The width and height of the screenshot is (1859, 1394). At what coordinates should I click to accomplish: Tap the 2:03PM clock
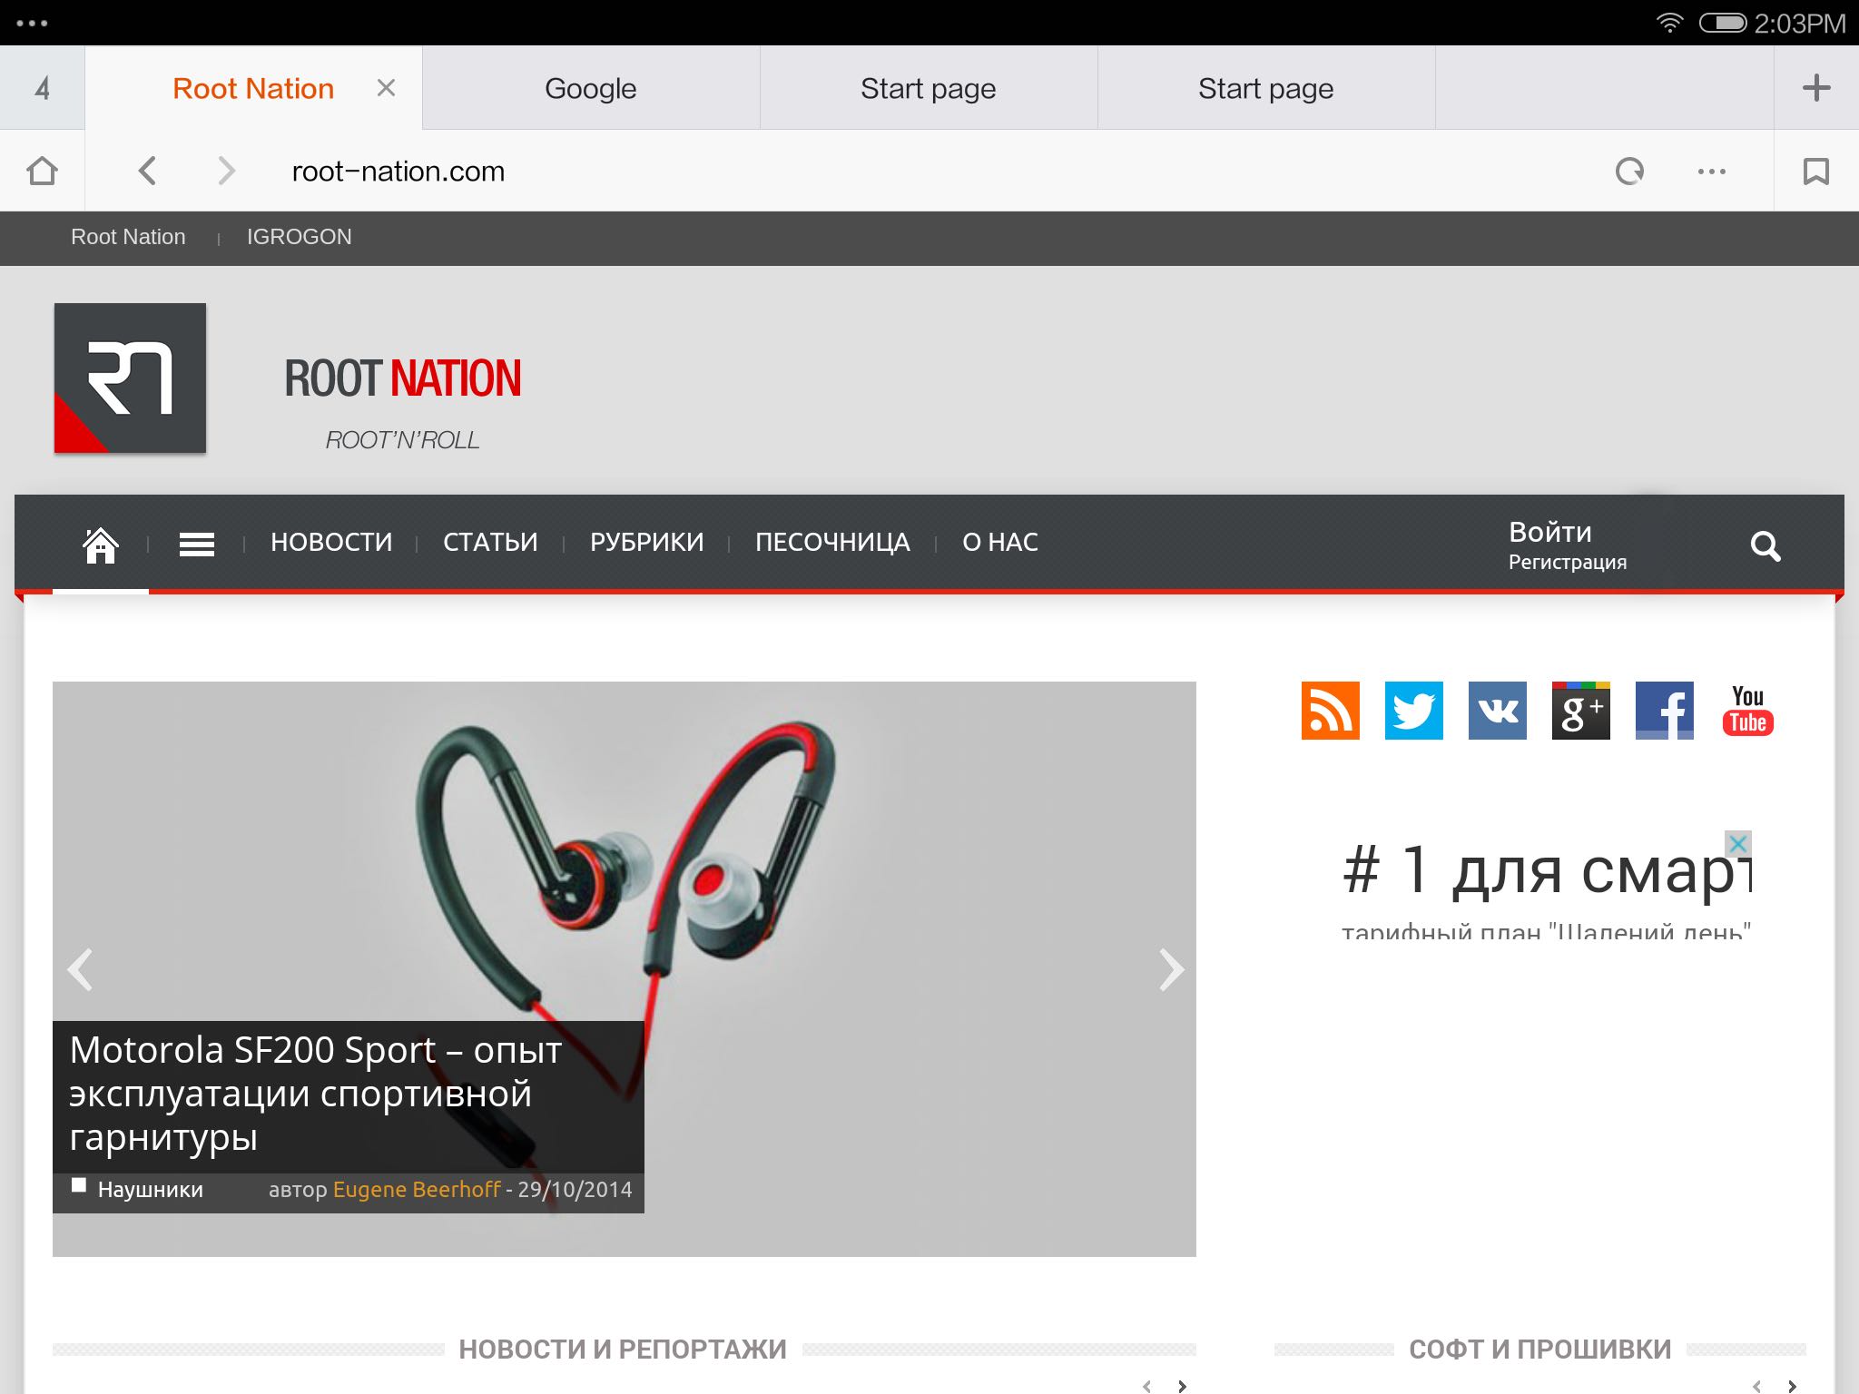[x=1800, y=23]
